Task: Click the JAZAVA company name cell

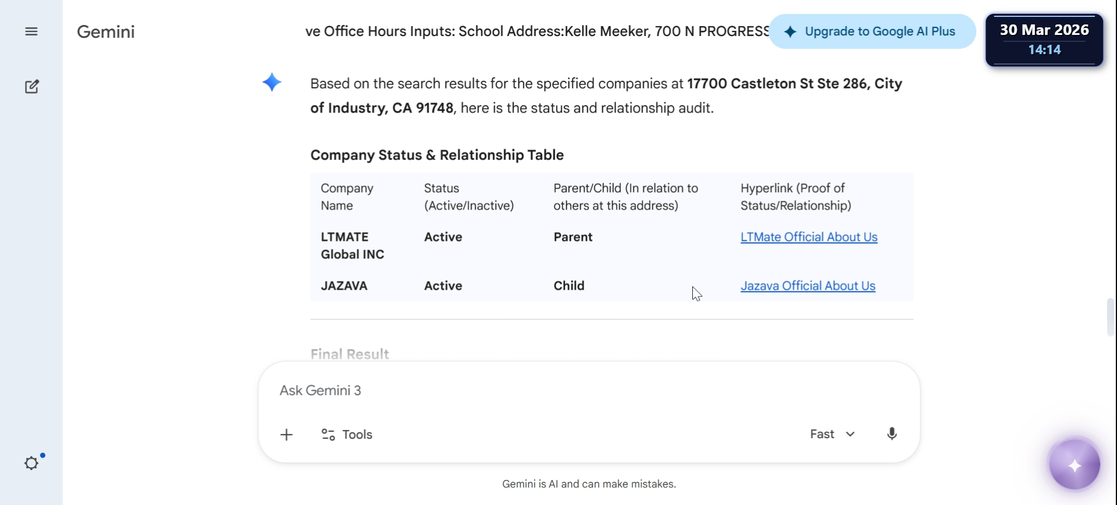Action: click(344, 286)
